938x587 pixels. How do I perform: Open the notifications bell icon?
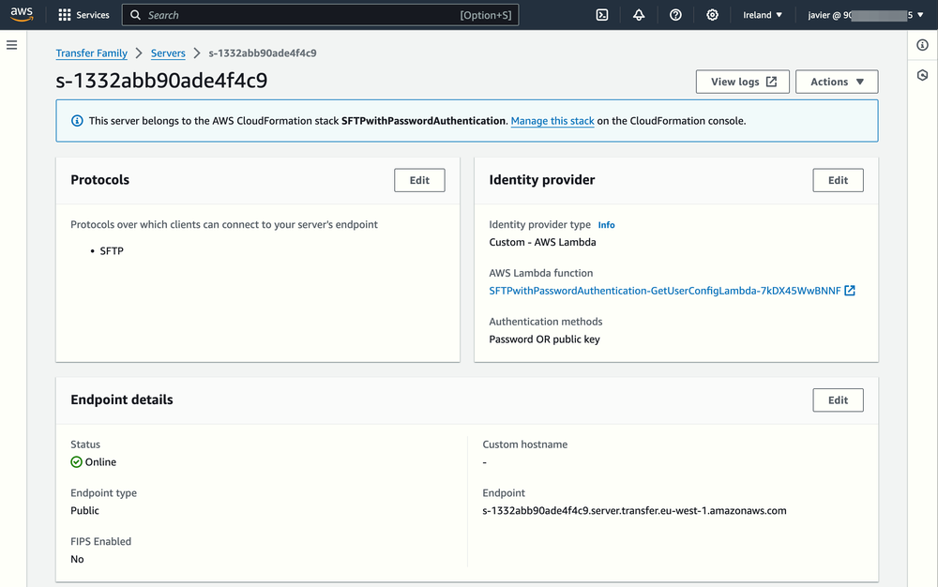coord(639,15)
